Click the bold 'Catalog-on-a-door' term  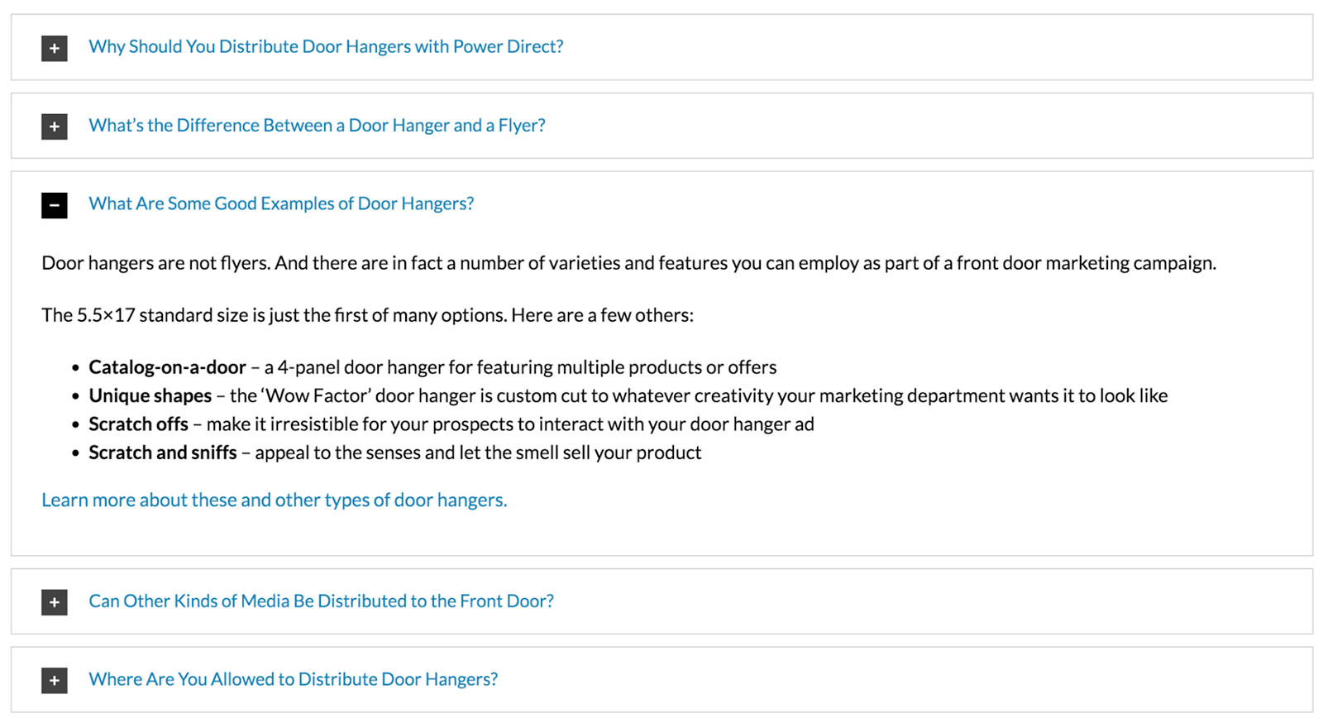[x=167, y=367]
